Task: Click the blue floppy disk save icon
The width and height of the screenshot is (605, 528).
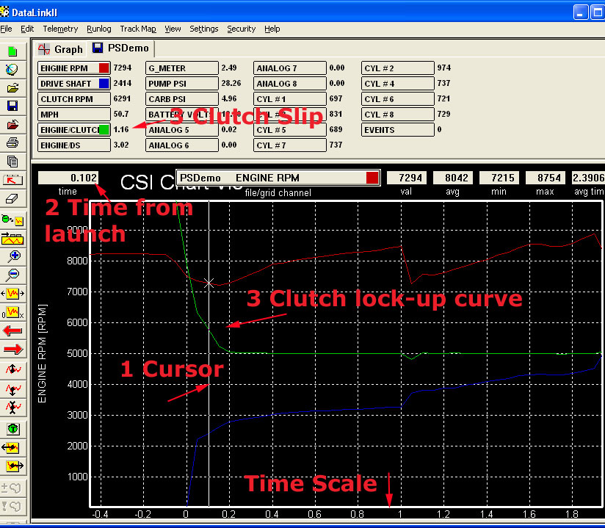Action: click(x=12, y=106)
